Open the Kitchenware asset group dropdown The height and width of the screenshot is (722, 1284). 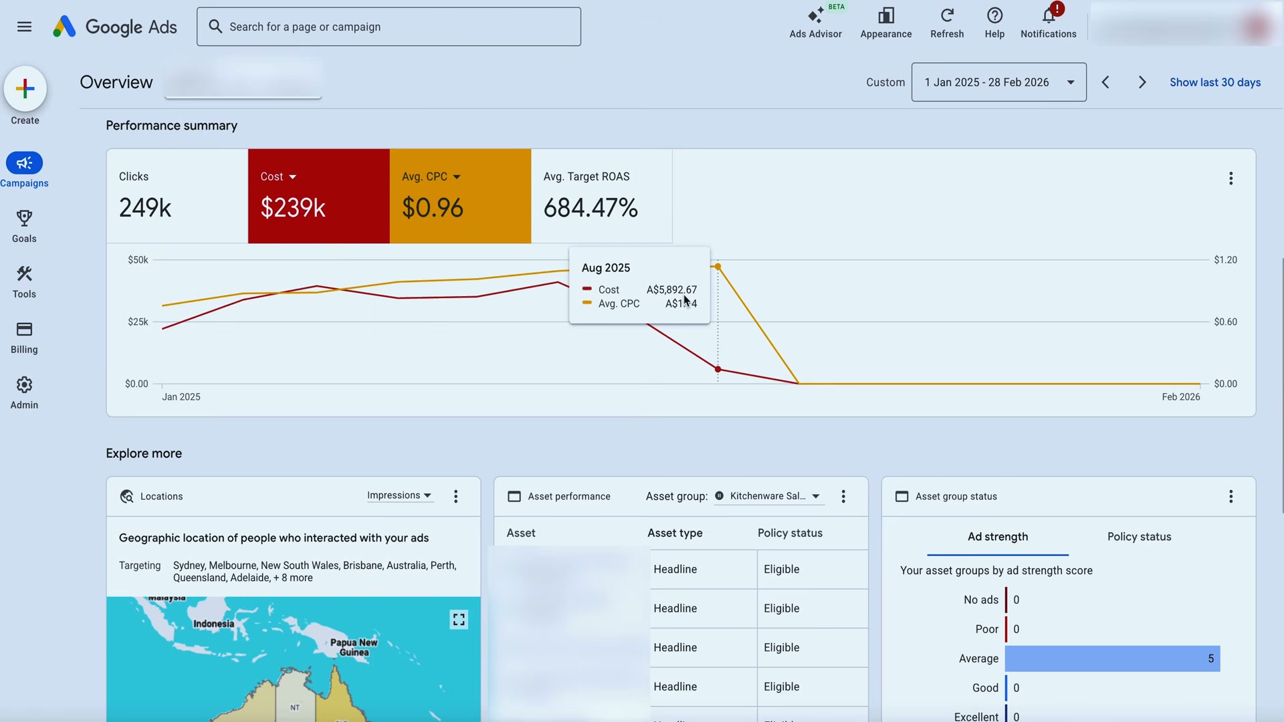click(x=768, y=496)
